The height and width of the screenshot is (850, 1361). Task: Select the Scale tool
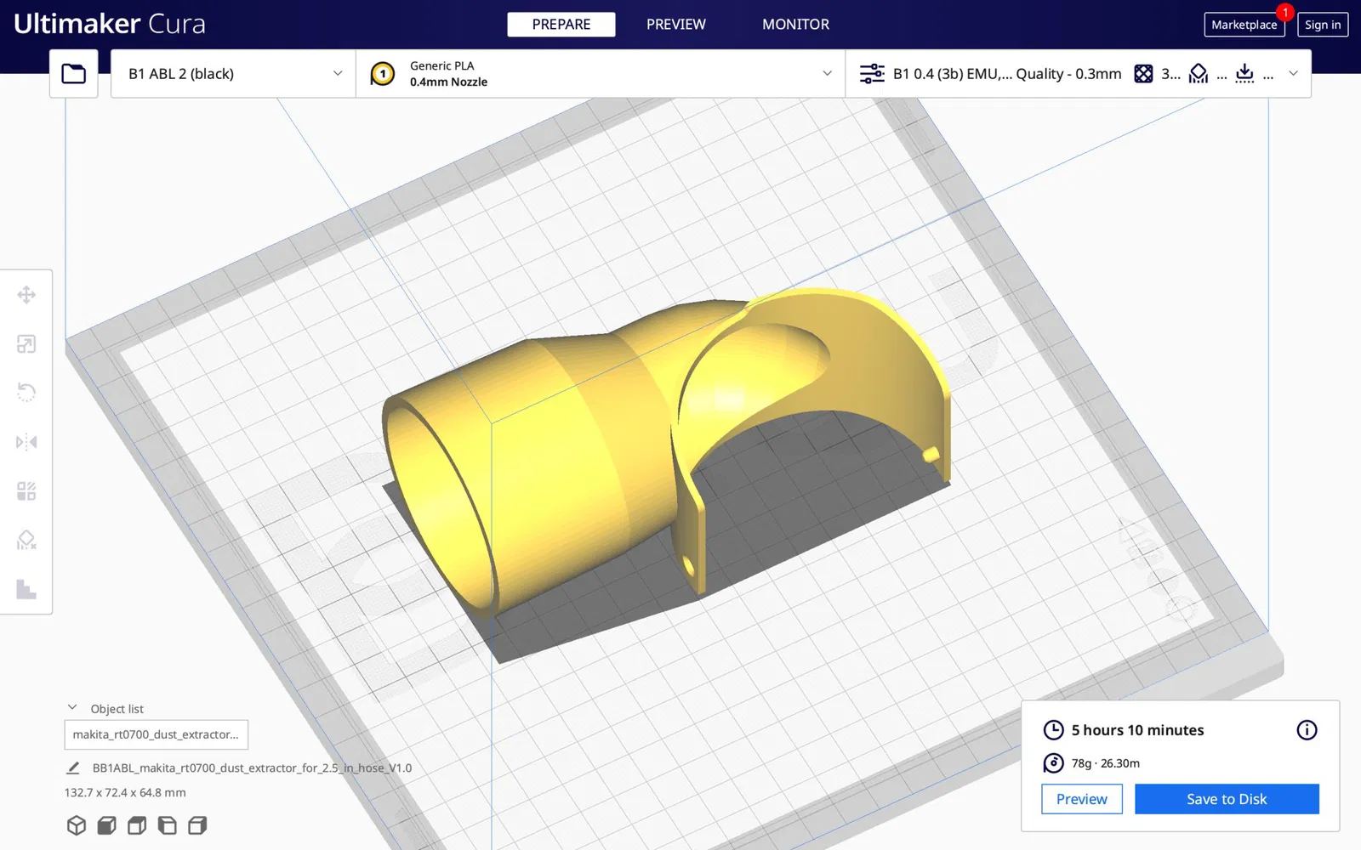tap(26, 344)
